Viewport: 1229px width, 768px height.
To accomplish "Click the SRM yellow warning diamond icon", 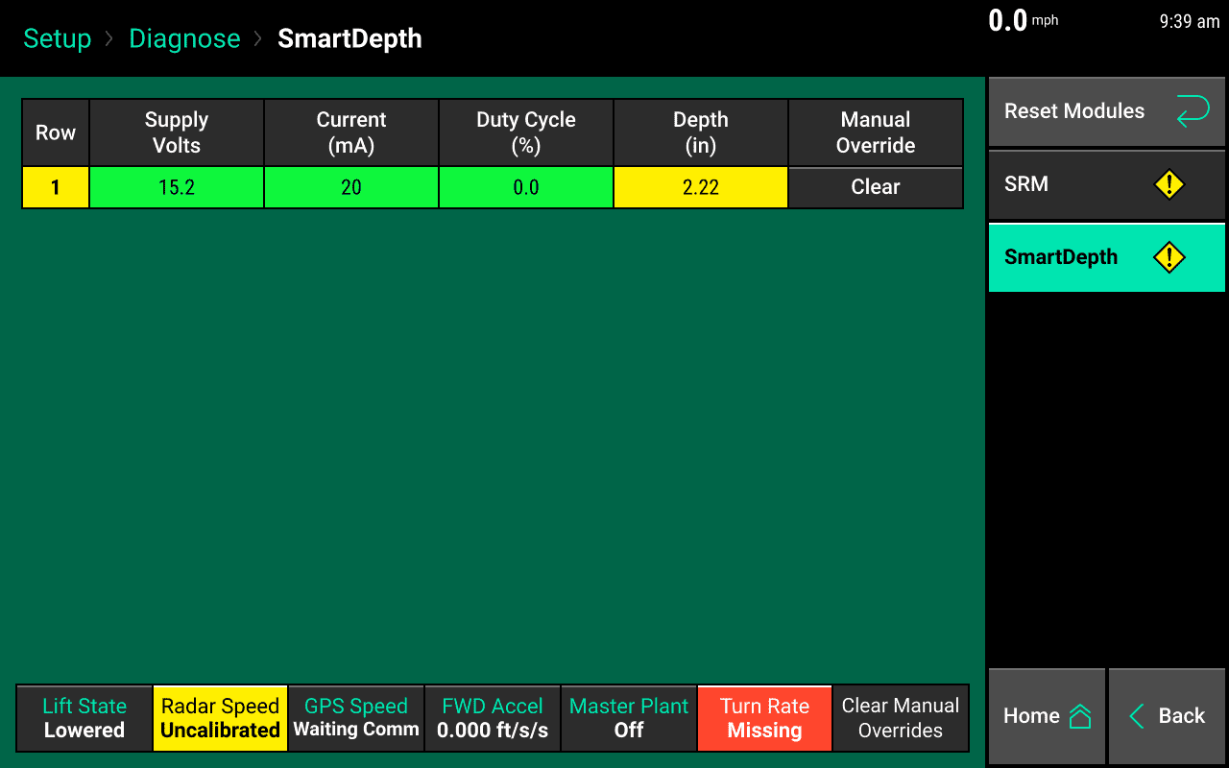I will point(1169,184).
